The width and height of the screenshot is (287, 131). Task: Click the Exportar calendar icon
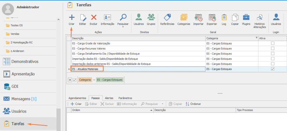pyautogui.click(x=212, y=17)
